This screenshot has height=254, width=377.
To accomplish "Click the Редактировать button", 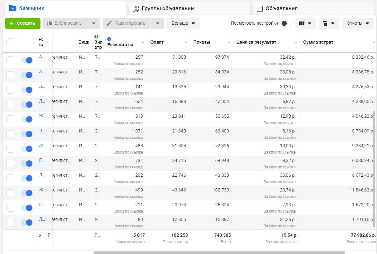I will tap(127, 23).
